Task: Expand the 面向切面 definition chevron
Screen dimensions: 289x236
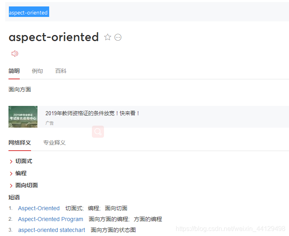Action: pos(11,186)
